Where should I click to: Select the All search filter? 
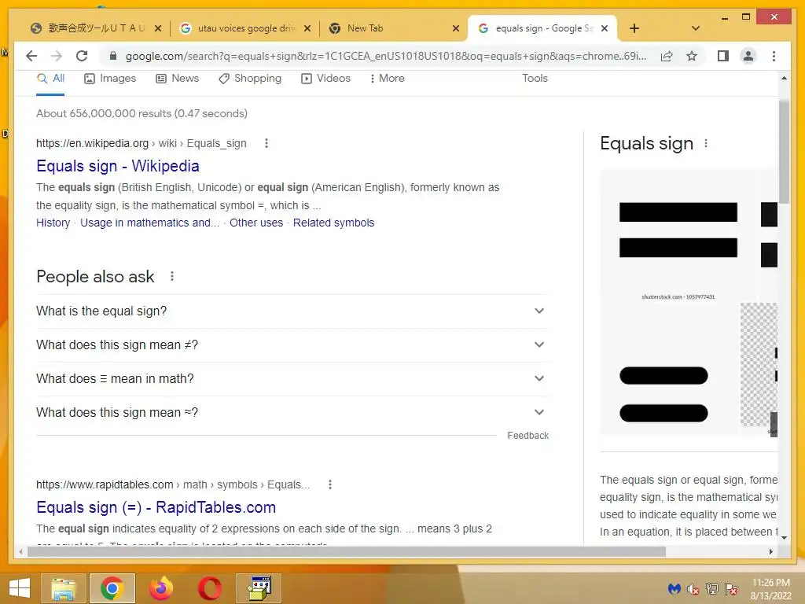click(50, 79)
